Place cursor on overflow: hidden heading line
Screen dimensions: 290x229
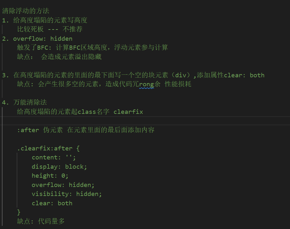pyautogui.click(x=37, y=38)
